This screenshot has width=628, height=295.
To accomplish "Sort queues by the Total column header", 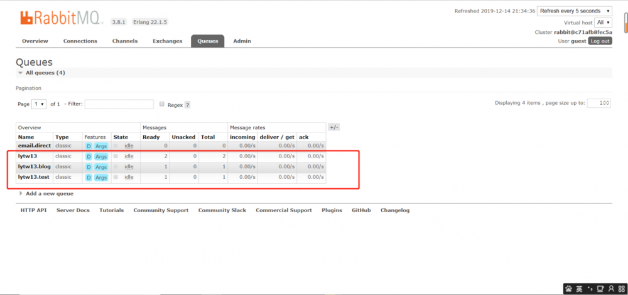I will point(208,137).
